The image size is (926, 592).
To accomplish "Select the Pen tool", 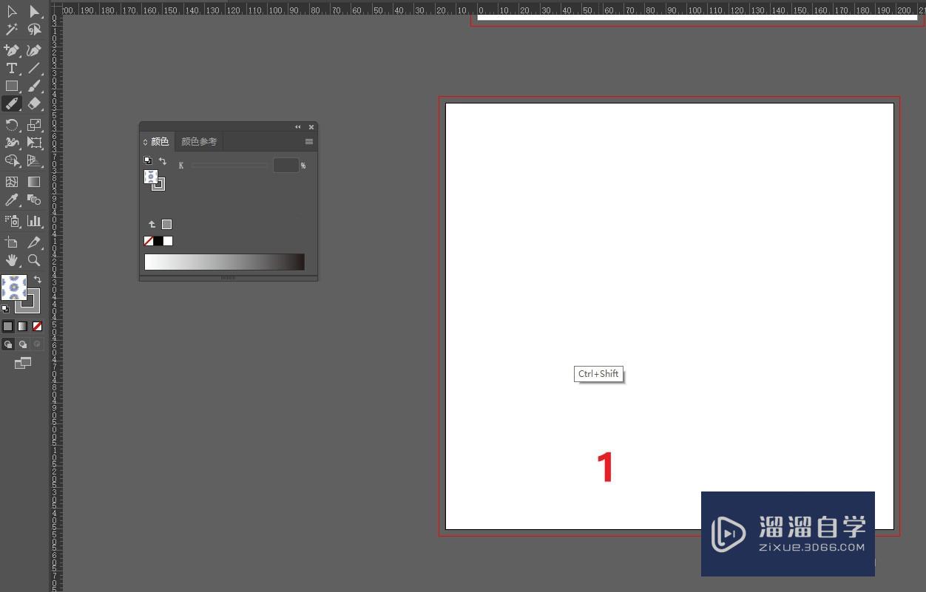I will [12, 50].
